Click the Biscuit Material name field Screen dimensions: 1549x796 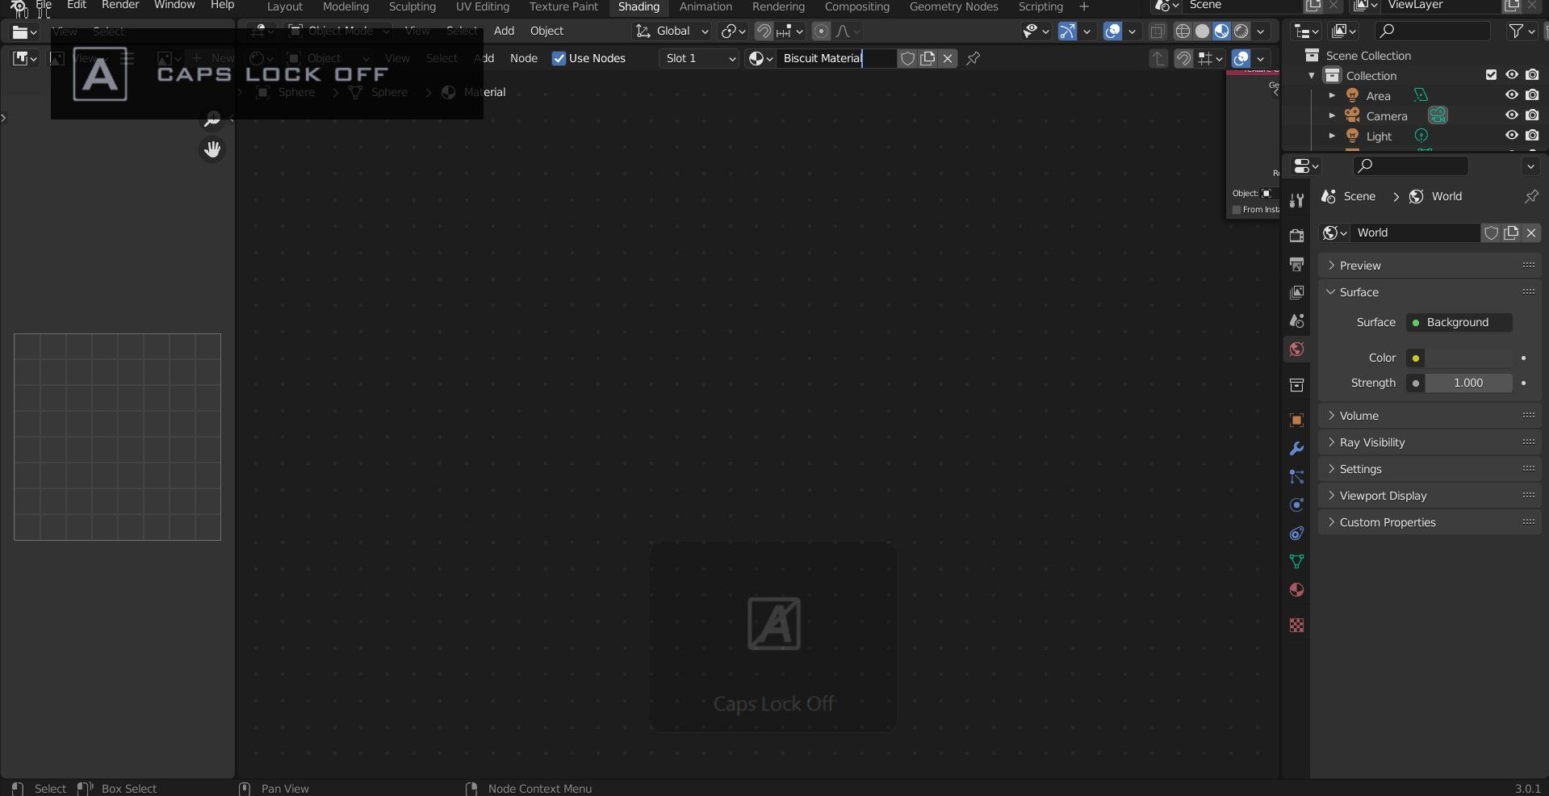tap(835, 58)
